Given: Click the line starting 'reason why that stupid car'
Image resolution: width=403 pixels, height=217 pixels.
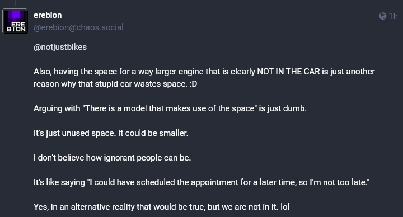Looking at the screenshot, I should click(115, 84).
